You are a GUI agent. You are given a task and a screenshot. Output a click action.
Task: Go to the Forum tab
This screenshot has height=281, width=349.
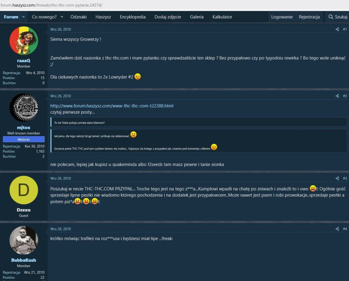[11, 17]
